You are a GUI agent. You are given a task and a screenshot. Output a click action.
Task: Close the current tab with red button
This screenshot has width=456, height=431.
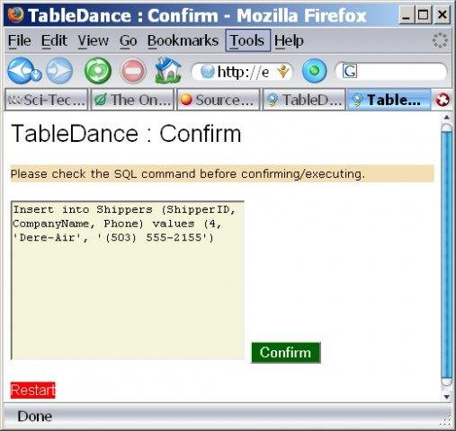coord(443,100)
